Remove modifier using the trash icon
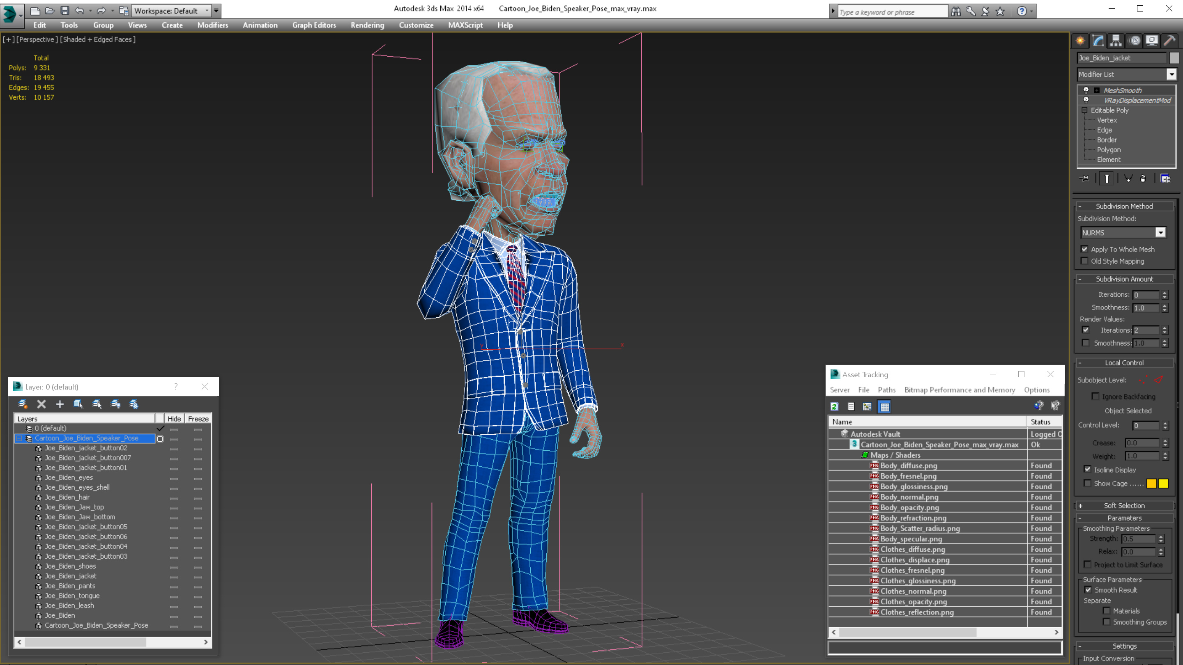 point(1143,179)
